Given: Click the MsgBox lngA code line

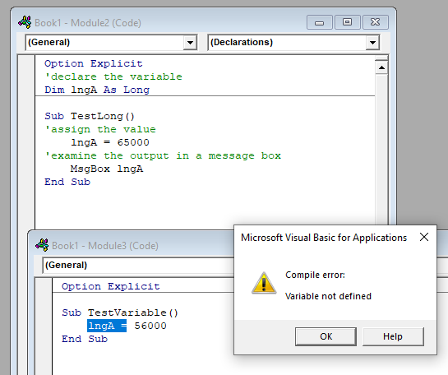Looking at the screenshot, I should point(107,169).
